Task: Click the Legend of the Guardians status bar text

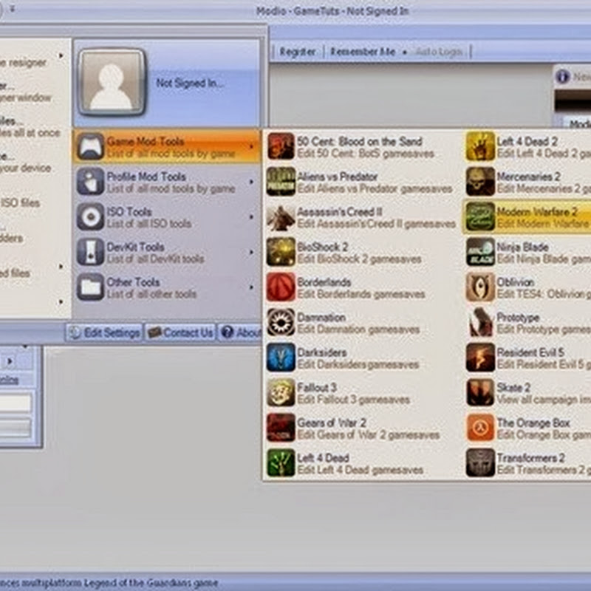Action: [x=109, y=583]
